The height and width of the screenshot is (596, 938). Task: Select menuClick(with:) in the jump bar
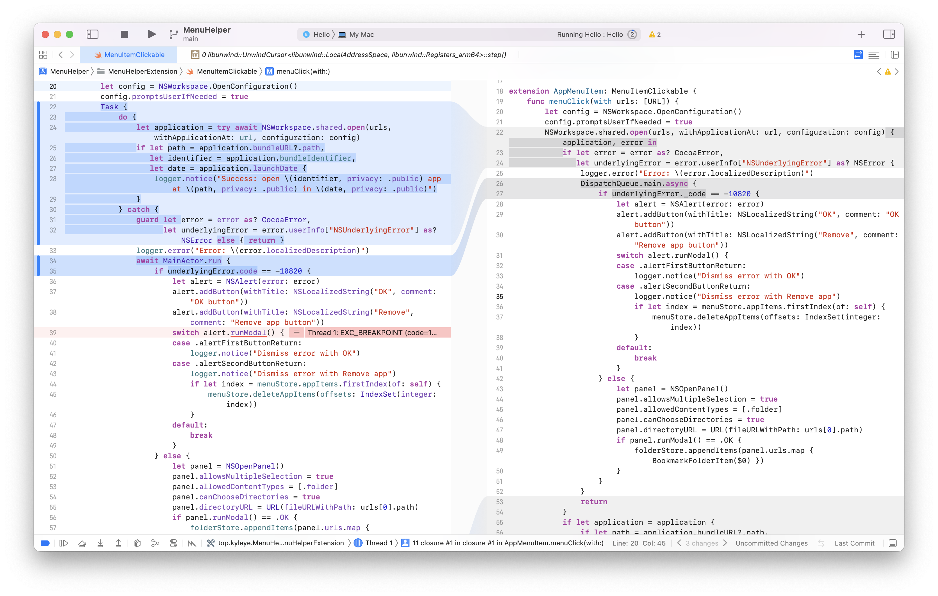(x=303, y=71)
